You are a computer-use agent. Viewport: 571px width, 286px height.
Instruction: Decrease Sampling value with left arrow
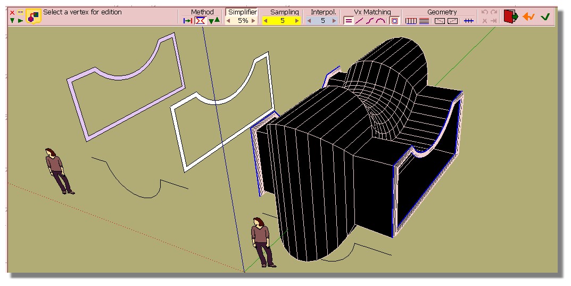(x=266, y=21)
